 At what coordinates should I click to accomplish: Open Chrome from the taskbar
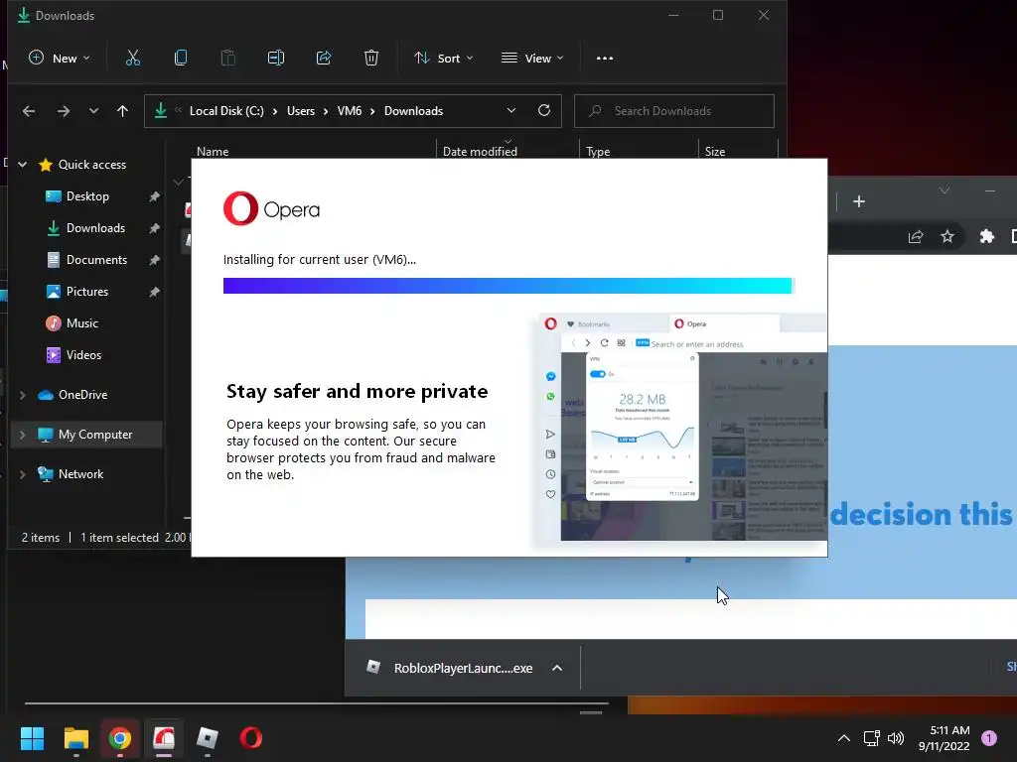click(119, 738)
